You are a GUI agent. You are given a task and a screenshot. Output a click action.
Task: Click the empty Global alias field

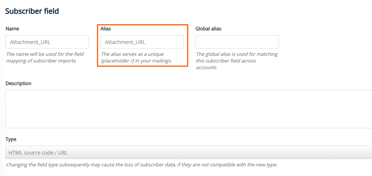(237, 42)
